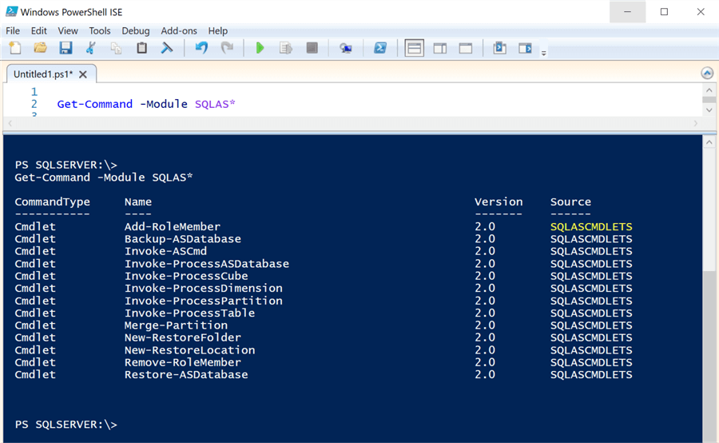Image resolution: width=719 pixels, height=443 pixels.
Task: Stop operation square icon
Action: 312,48
